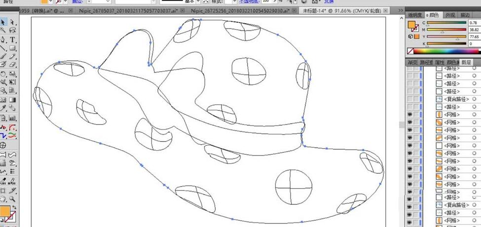Select the Eraser tool
Viewport: 481px width, 227px height.
point(12,65)
